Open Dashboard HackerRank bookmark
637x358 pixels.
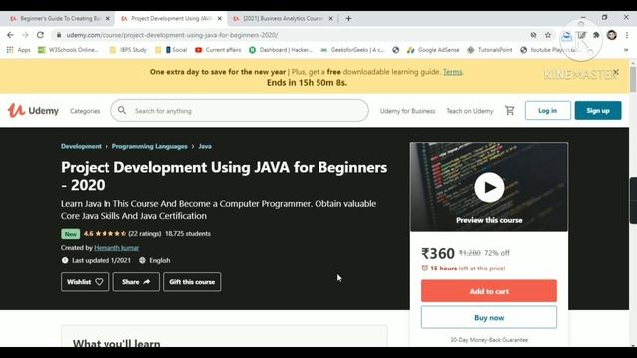281,50
